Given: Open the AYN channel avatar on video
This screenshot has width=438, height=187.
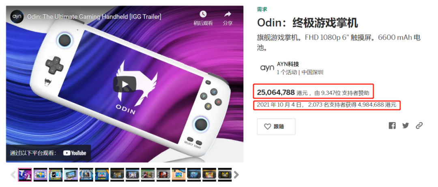Looking at the screenshot, I should tap(17, 17).
